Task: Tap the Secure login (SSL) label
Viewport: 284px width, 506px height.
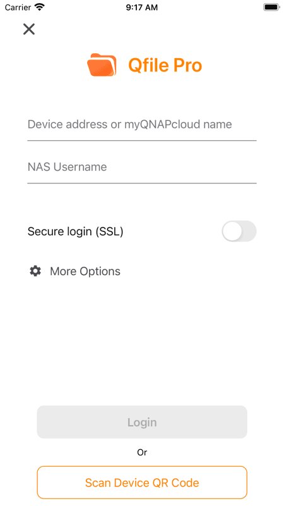Action: tap(75, 231)
